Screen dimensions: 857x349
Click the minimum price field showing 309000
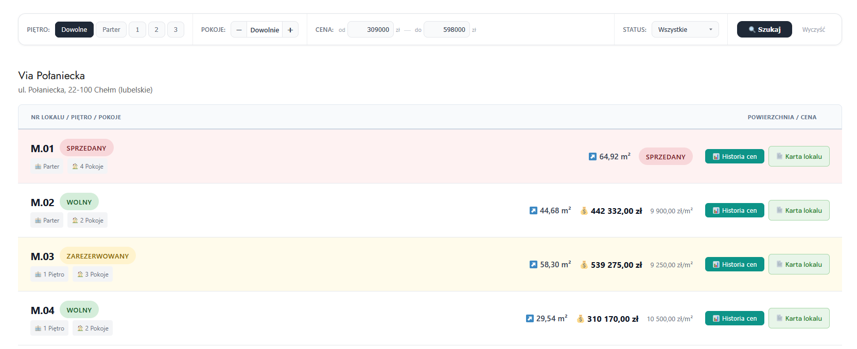[371, 30]
